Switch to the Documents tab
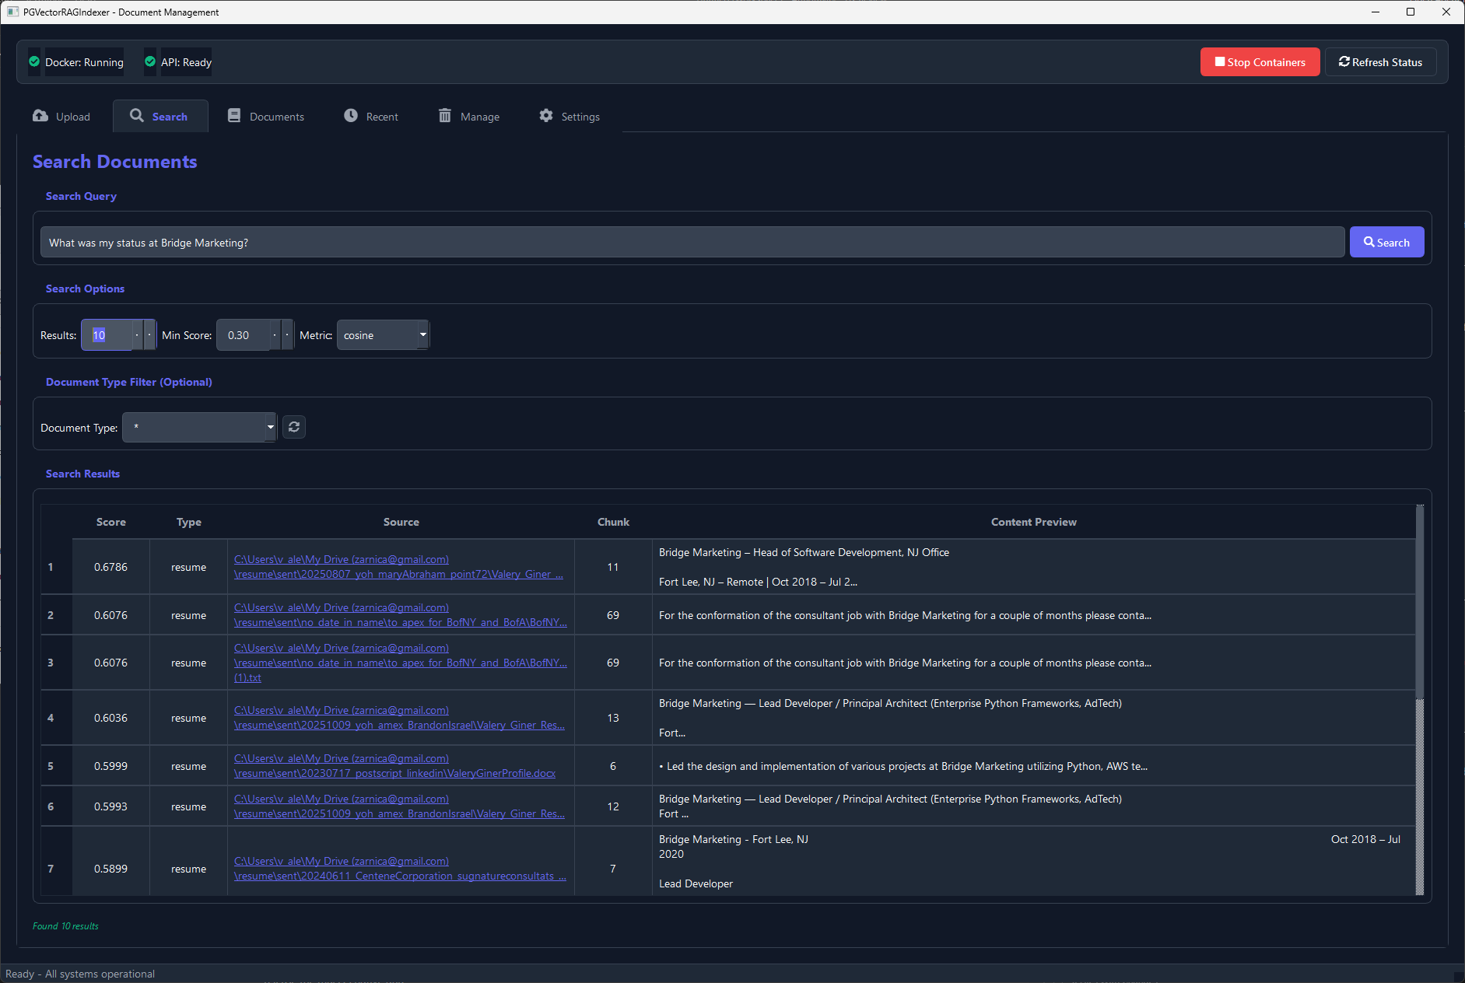Screen dimensions: 1465x983 [x=233, y=116]
